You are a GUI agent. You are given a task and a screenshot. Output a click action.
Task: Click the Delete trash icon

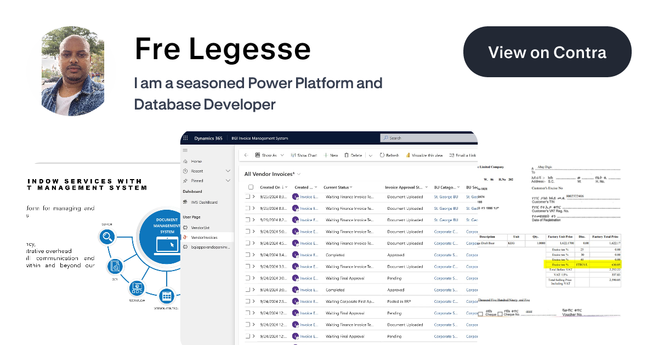[x=347, y=156]
